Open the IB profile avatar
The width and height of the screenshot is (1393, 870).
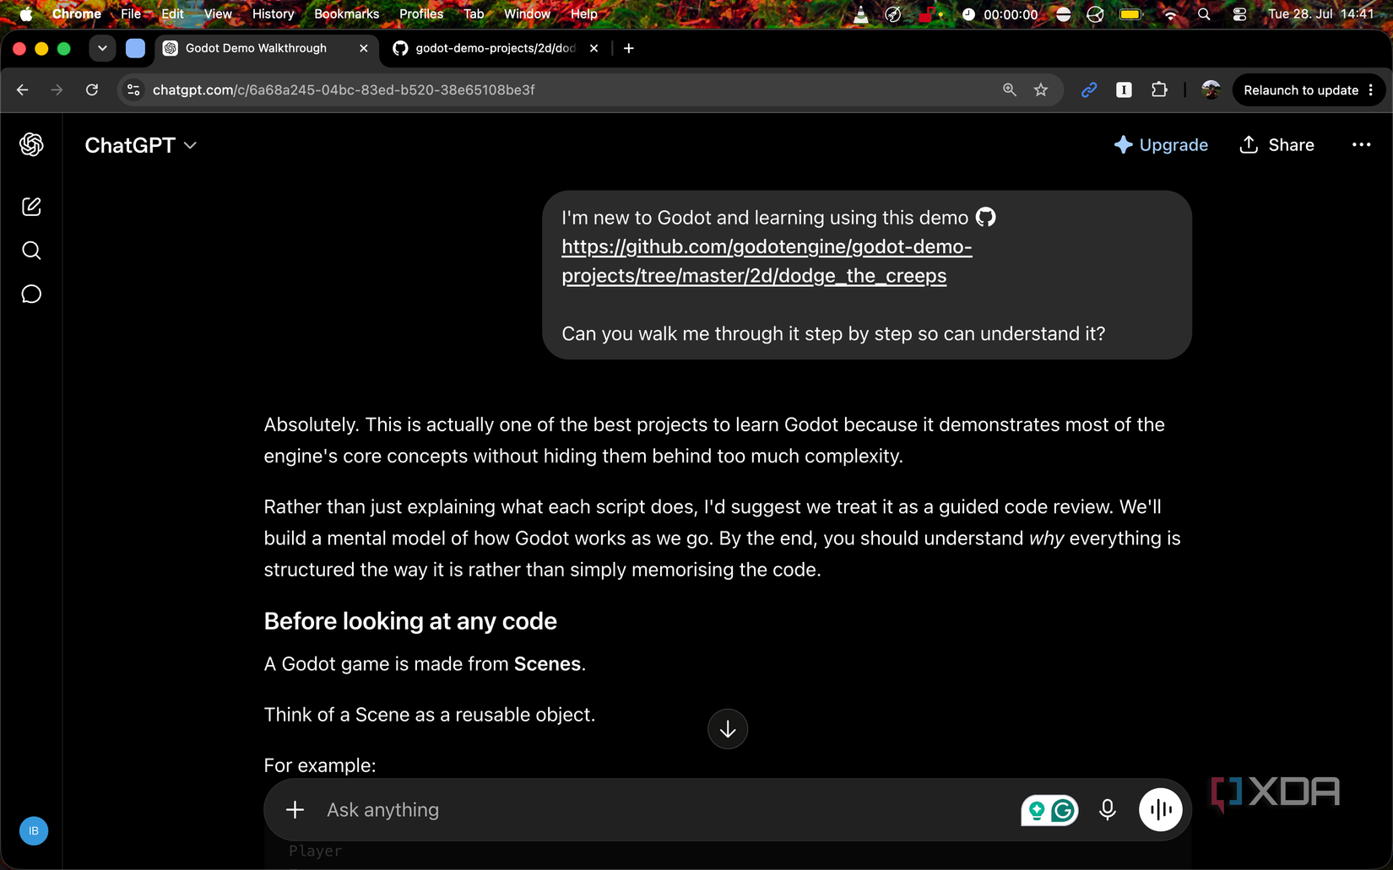[x=34, y=831]
